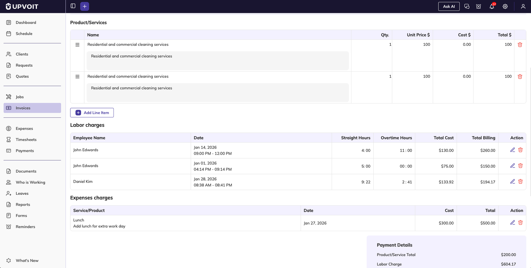Edit the Jan 14 John Edwards labor entry
This screenshot has width=531, height=268.
(512, 150)
